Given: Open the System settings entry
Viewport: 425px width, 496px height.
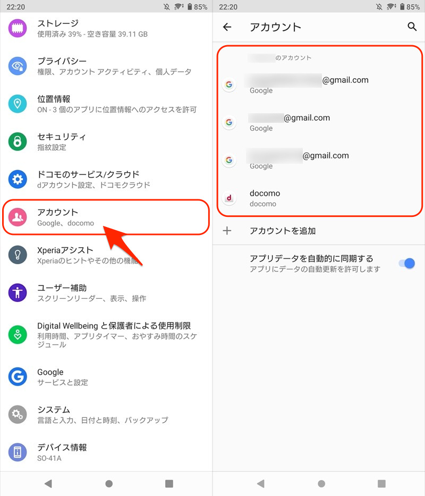Looking at the screenshot, I should click(x=106, y=414).
